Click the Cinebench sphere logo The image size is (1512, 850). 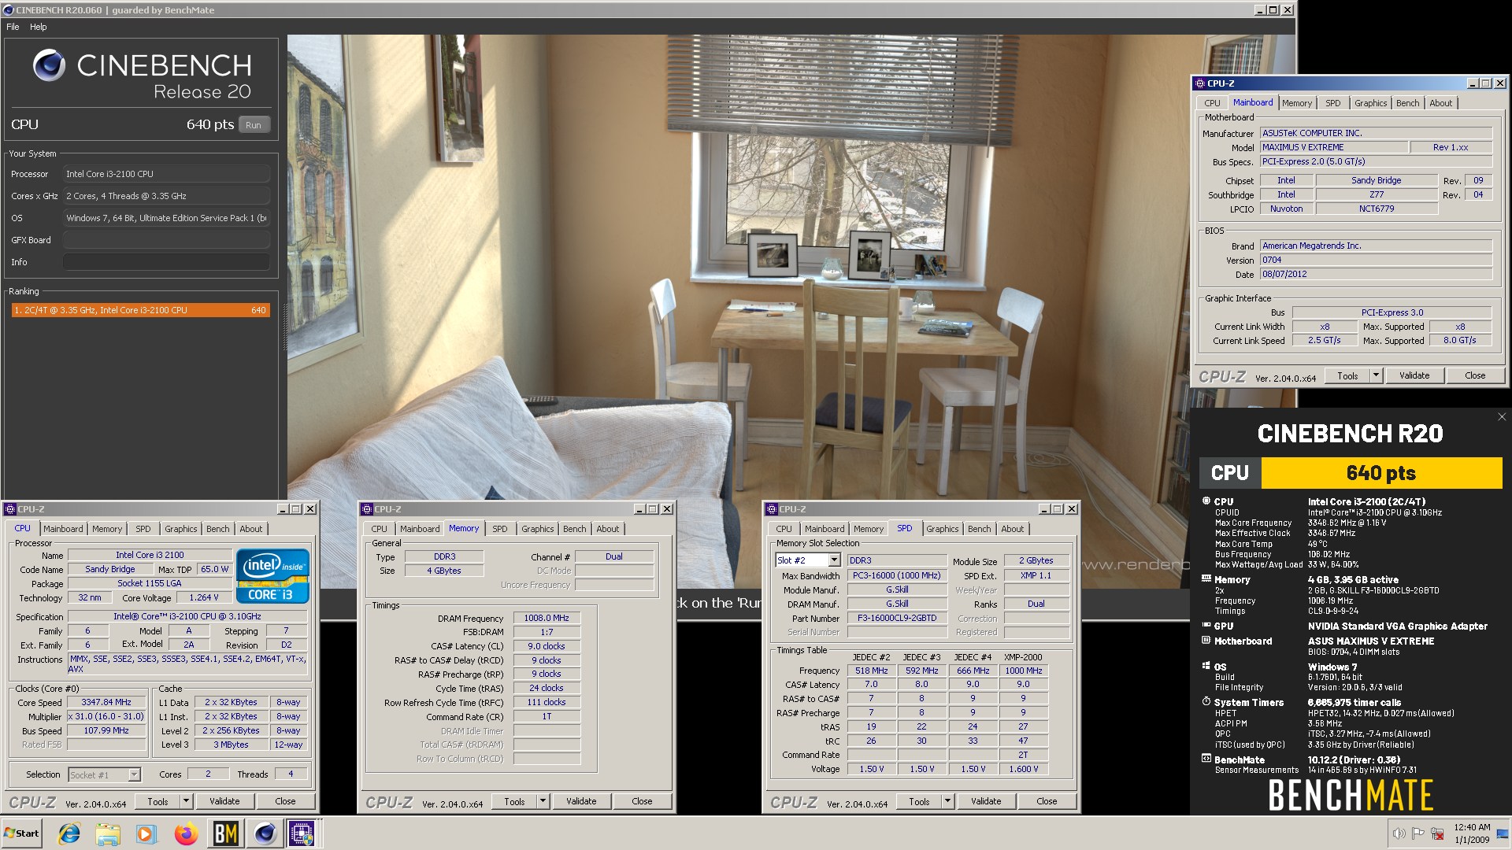coord(49,65)
